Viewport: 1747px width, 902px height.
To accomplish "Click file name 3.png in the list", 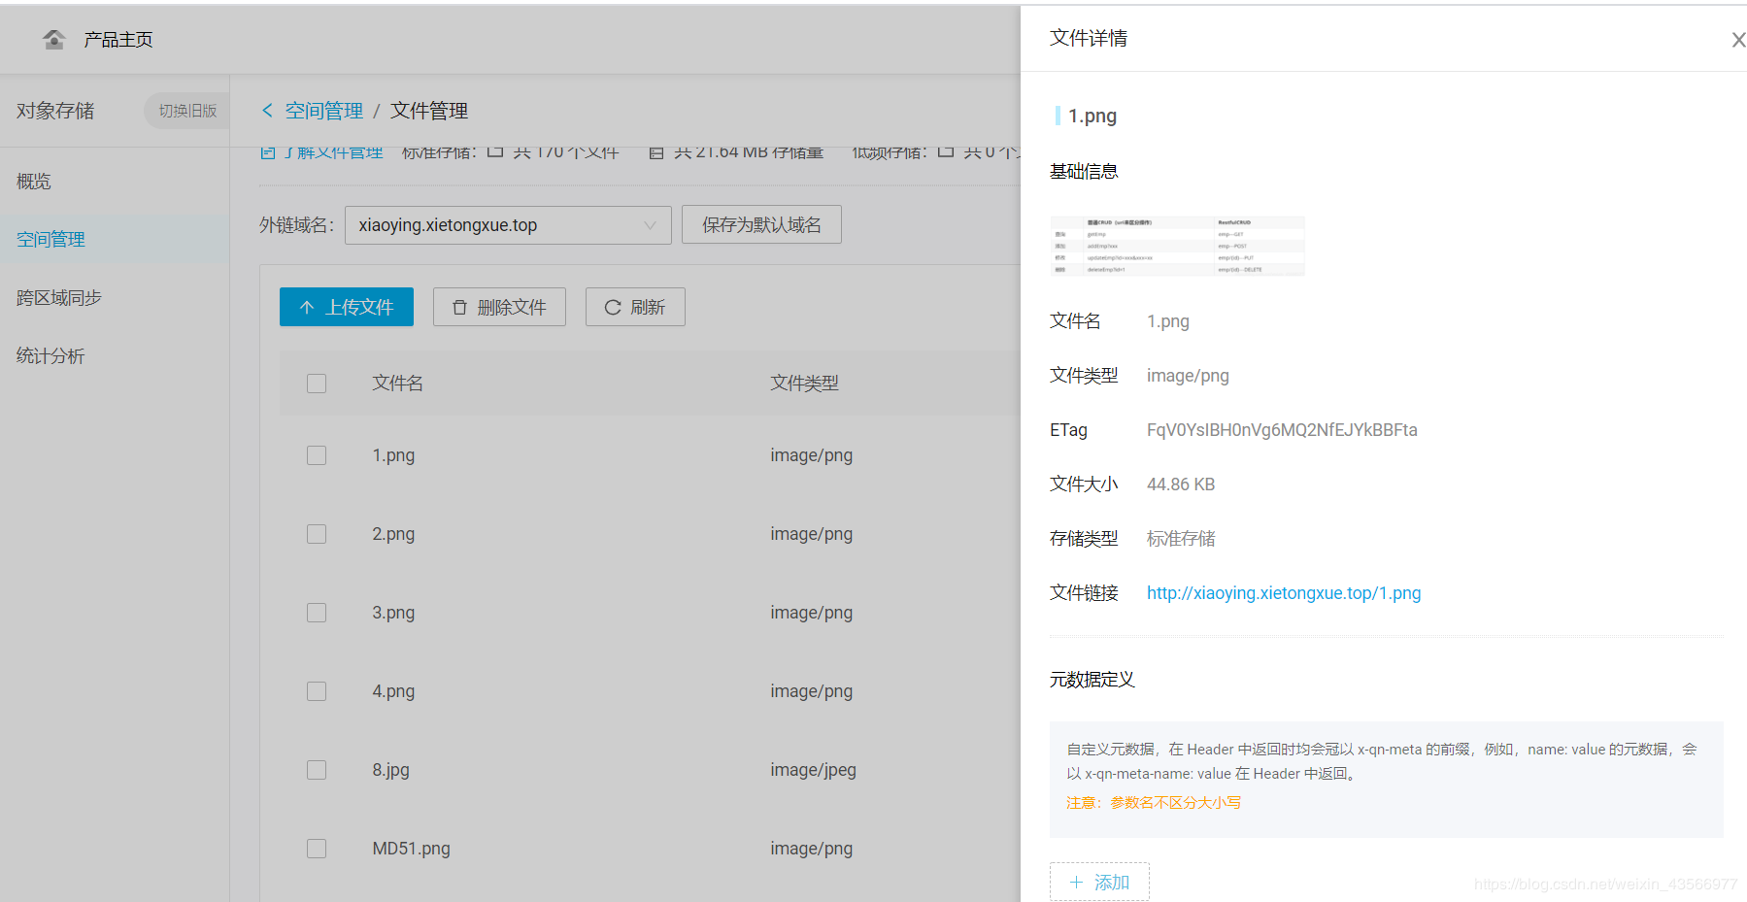I will (393, 613).
